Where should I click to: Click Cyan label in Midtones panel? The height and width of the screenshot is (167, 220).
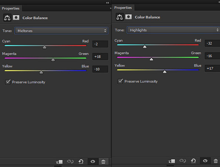pyautogui.click(x=6, y=41)
